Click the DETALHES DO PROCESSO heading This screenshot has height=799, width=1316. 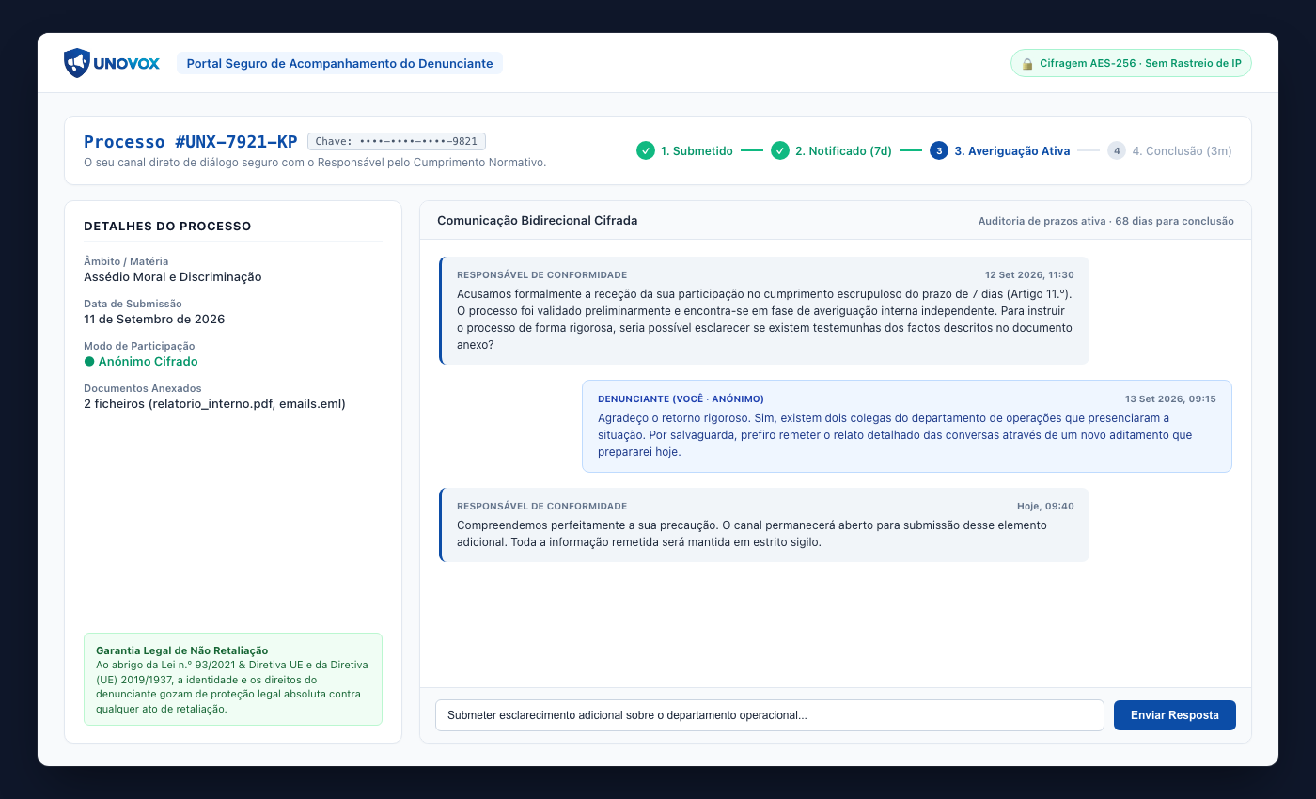pyautogui.click(x=167, y=227)
